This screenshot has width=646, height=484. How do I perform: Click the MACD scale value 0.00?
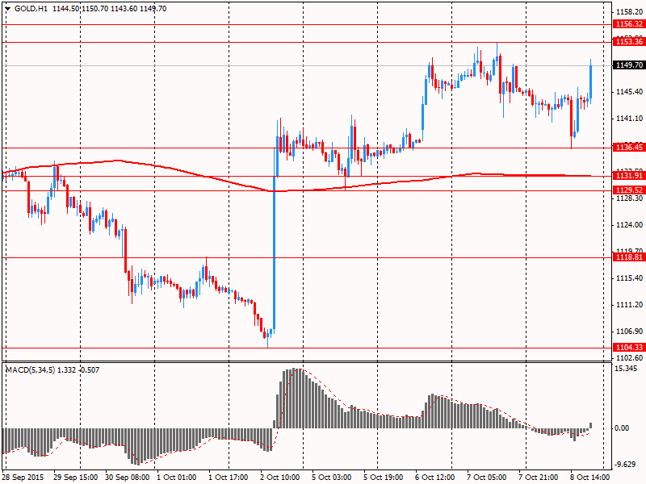622,428
